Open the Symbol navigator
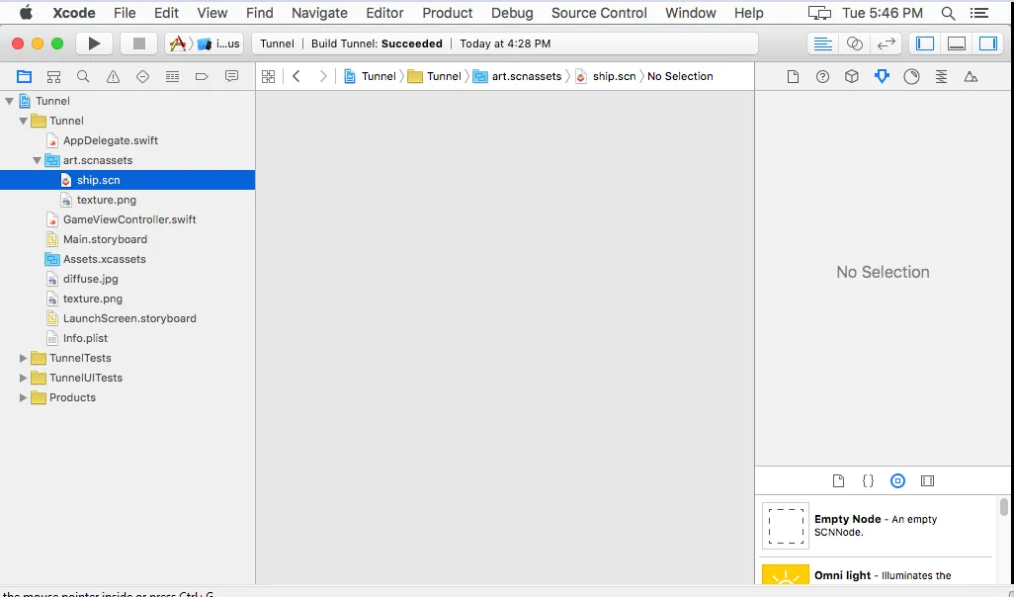The width and height of the screenshot is (1014, 597). [x=53, y=76]
